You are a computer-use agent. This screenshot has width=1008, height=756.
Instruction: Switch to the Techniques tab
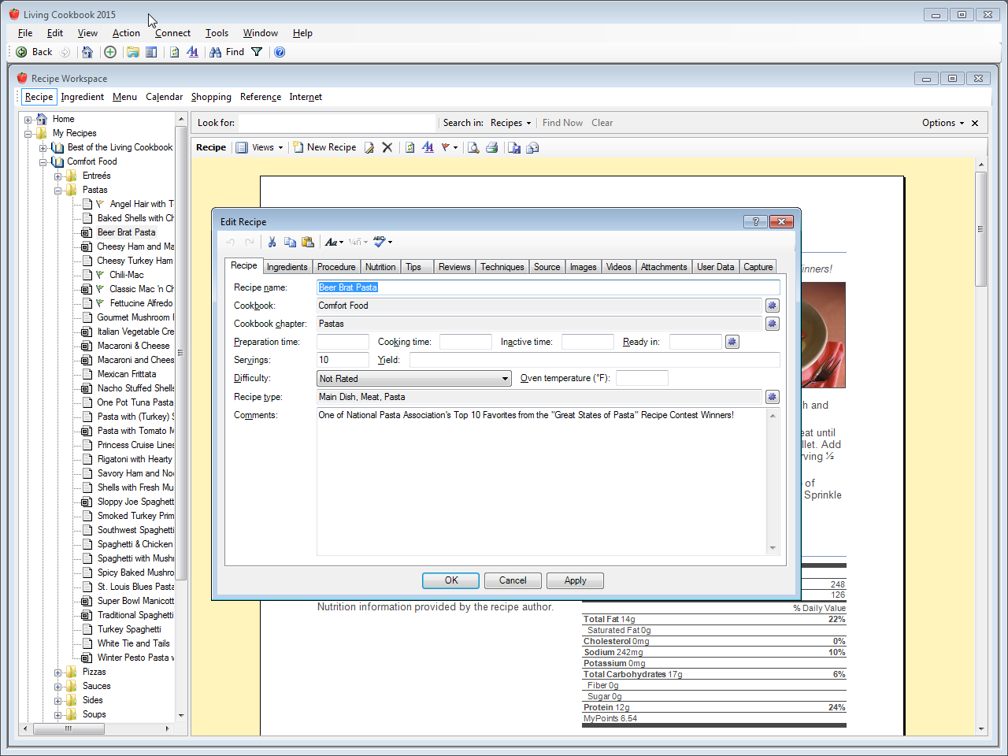pos(502,267)
